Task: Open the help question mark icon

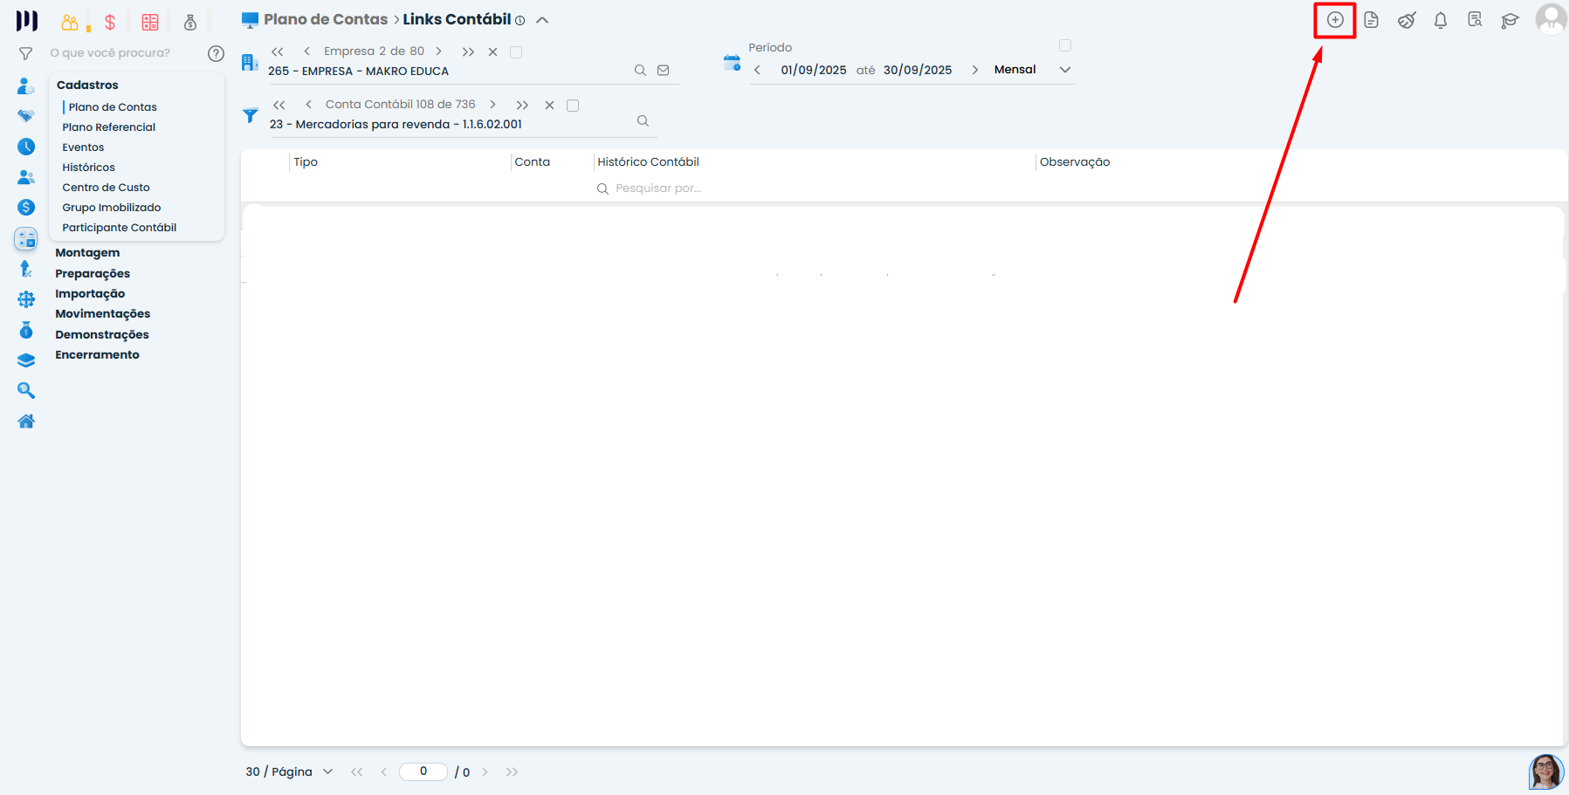Action: [x=216, y=53]
